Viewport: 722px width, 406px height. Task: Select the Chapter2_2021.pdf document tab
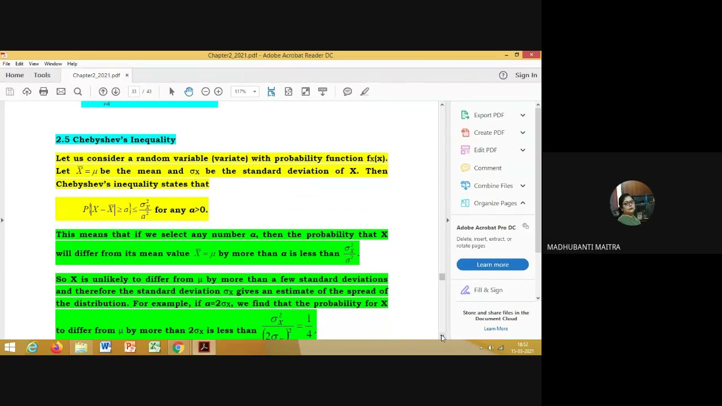pyautogui.click(x=96, y=75)
